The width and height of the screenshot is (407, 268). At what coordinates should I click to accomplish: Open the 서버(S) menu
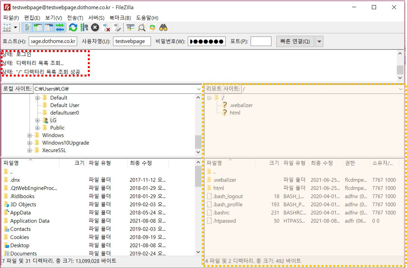(x=96, y=18)
